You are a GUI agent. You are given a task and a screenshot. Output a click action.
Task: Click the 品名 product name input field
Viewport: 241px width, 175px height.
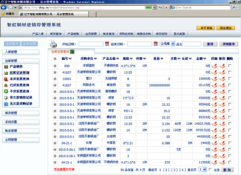click(191, 44)
